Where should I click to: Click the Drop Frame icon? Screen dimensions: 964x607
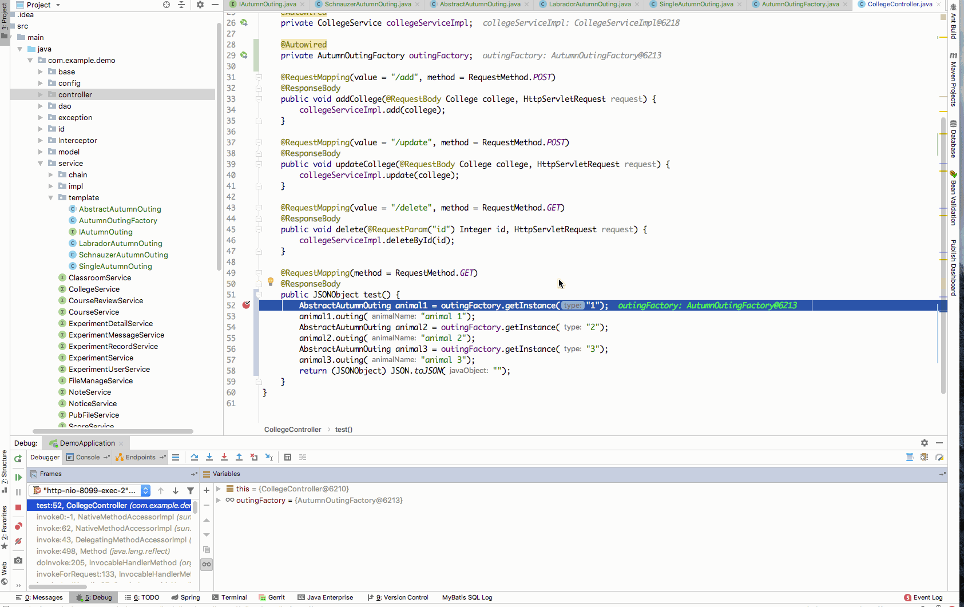[254, 457]
